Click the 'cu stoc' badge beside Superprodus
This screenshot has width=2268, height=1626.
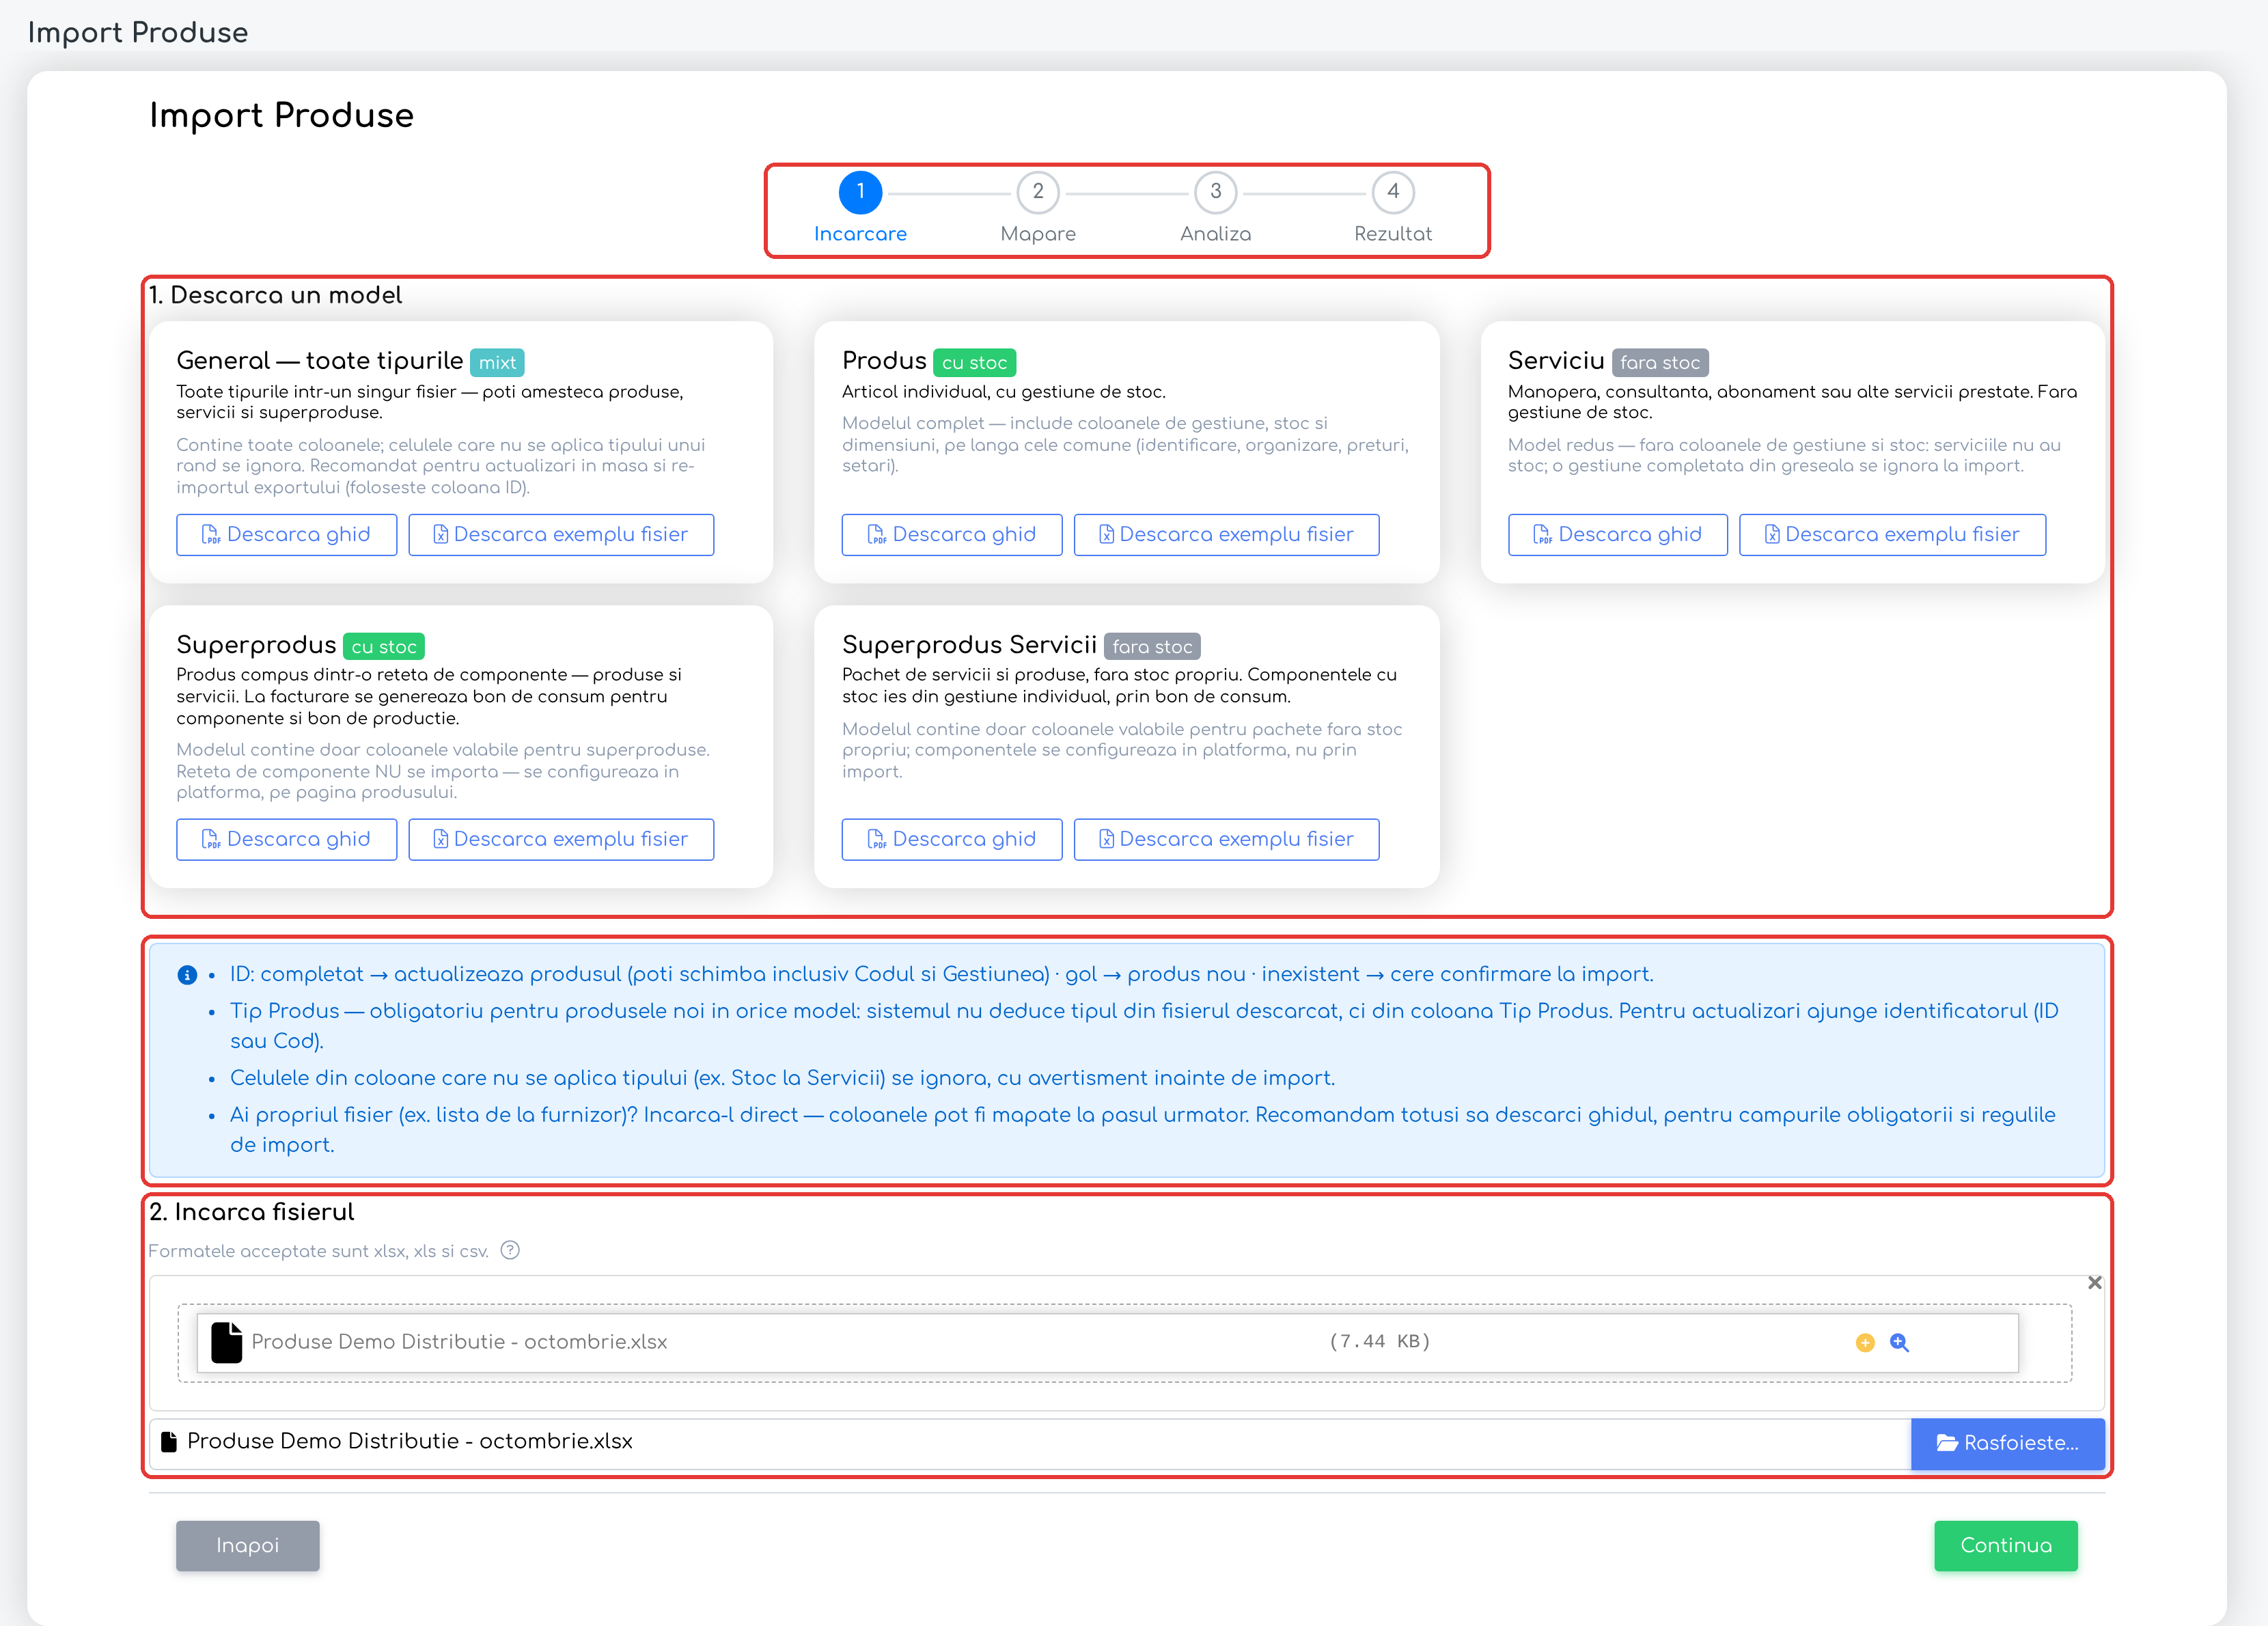pos(384,646)
